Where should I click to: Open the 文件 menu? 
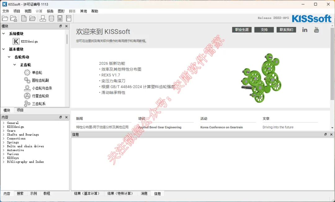[x=6, y=11]
